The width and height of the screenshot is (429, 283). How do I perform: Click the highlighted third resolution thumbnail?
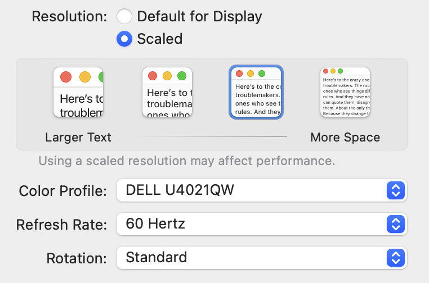(256, 92)
